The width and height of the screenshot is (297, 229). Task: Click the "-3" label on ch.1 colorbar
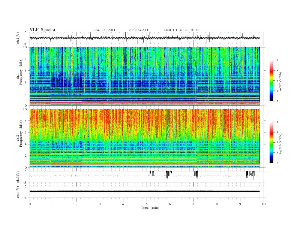click(277, 60)
